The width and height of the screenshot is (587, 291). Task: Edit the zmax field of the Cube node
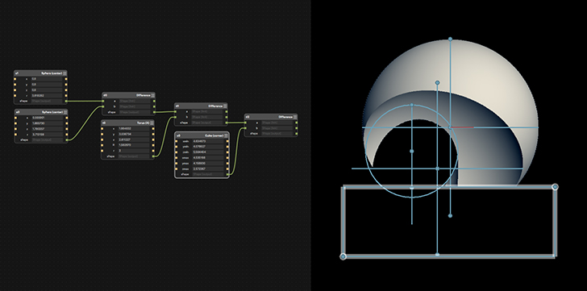(208, 168)
